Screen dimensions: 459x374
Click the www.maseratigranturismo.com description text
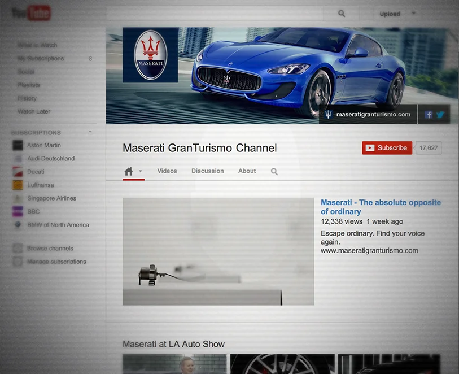[369, 250]
